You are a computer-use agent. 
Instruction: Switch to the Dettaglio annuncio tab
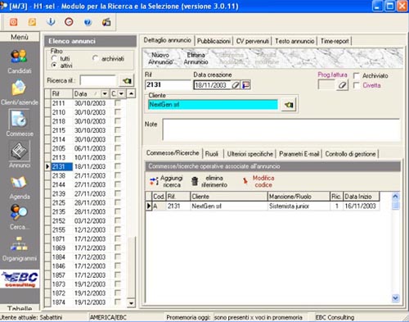pos(167,40)
